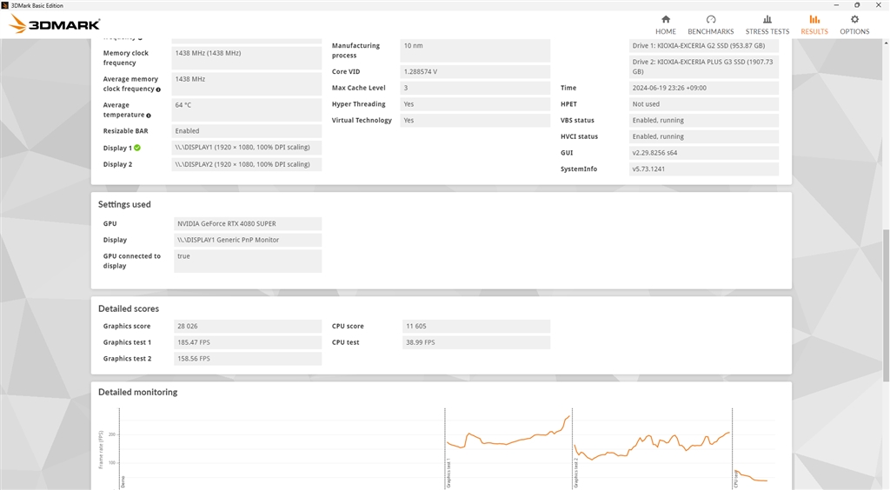Click the Detailed monitoring heading
The height and width of the screenshot is (490, 890).
137,392
